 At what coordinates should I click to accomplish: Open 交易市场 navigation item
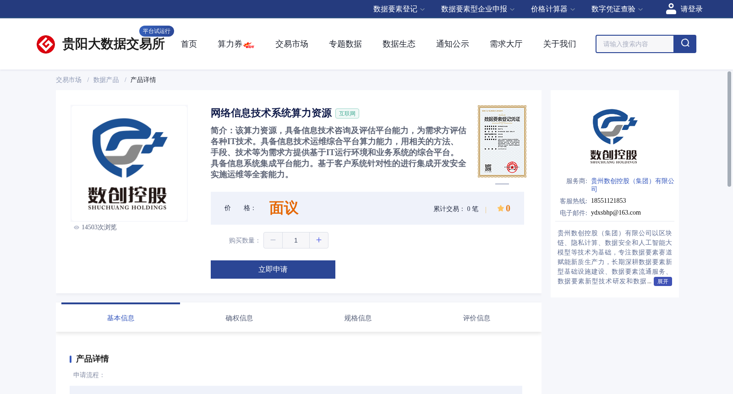coord(292,44)
